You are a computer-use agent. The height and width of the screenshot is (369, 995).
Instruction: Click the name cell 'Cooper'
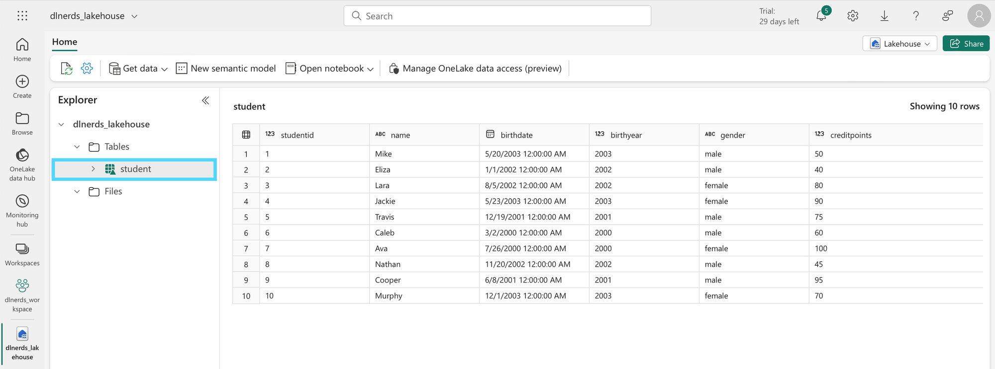tap(424, 280)
